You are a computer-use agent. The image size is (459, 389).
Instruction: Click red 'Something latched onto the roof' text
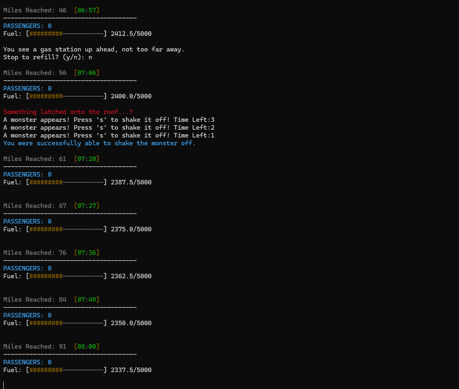pyautogui.click(x=68, y=112)
